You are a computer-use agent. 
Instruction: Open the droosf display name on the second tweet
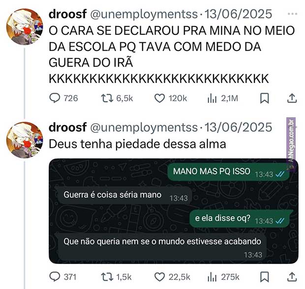67,127
